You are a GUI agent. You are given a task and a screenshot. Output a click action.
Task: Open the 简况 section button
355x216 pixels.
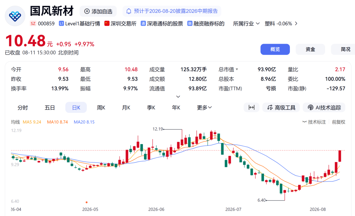(x=343, y=49)
